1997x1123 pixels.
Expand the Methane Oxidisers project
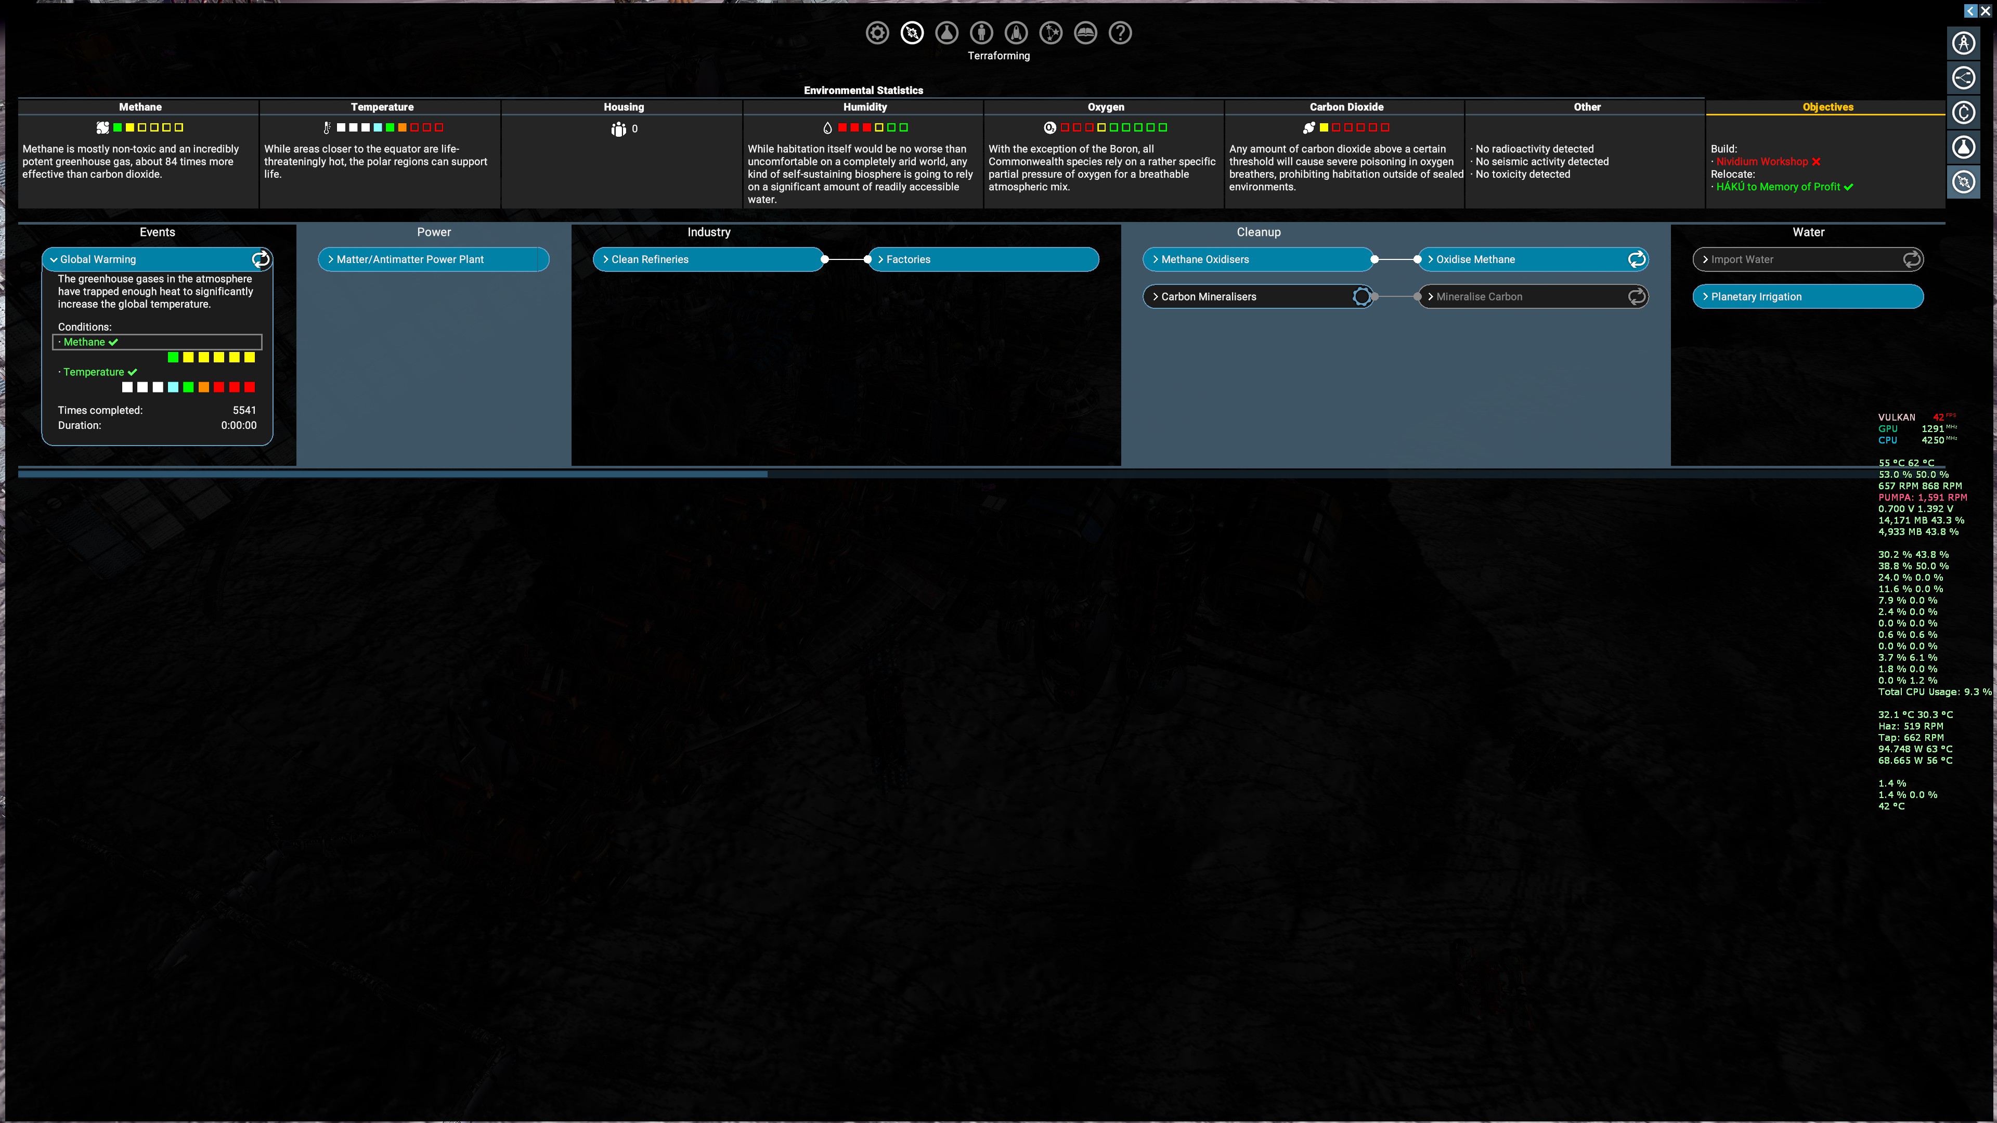click(1155, 259)
